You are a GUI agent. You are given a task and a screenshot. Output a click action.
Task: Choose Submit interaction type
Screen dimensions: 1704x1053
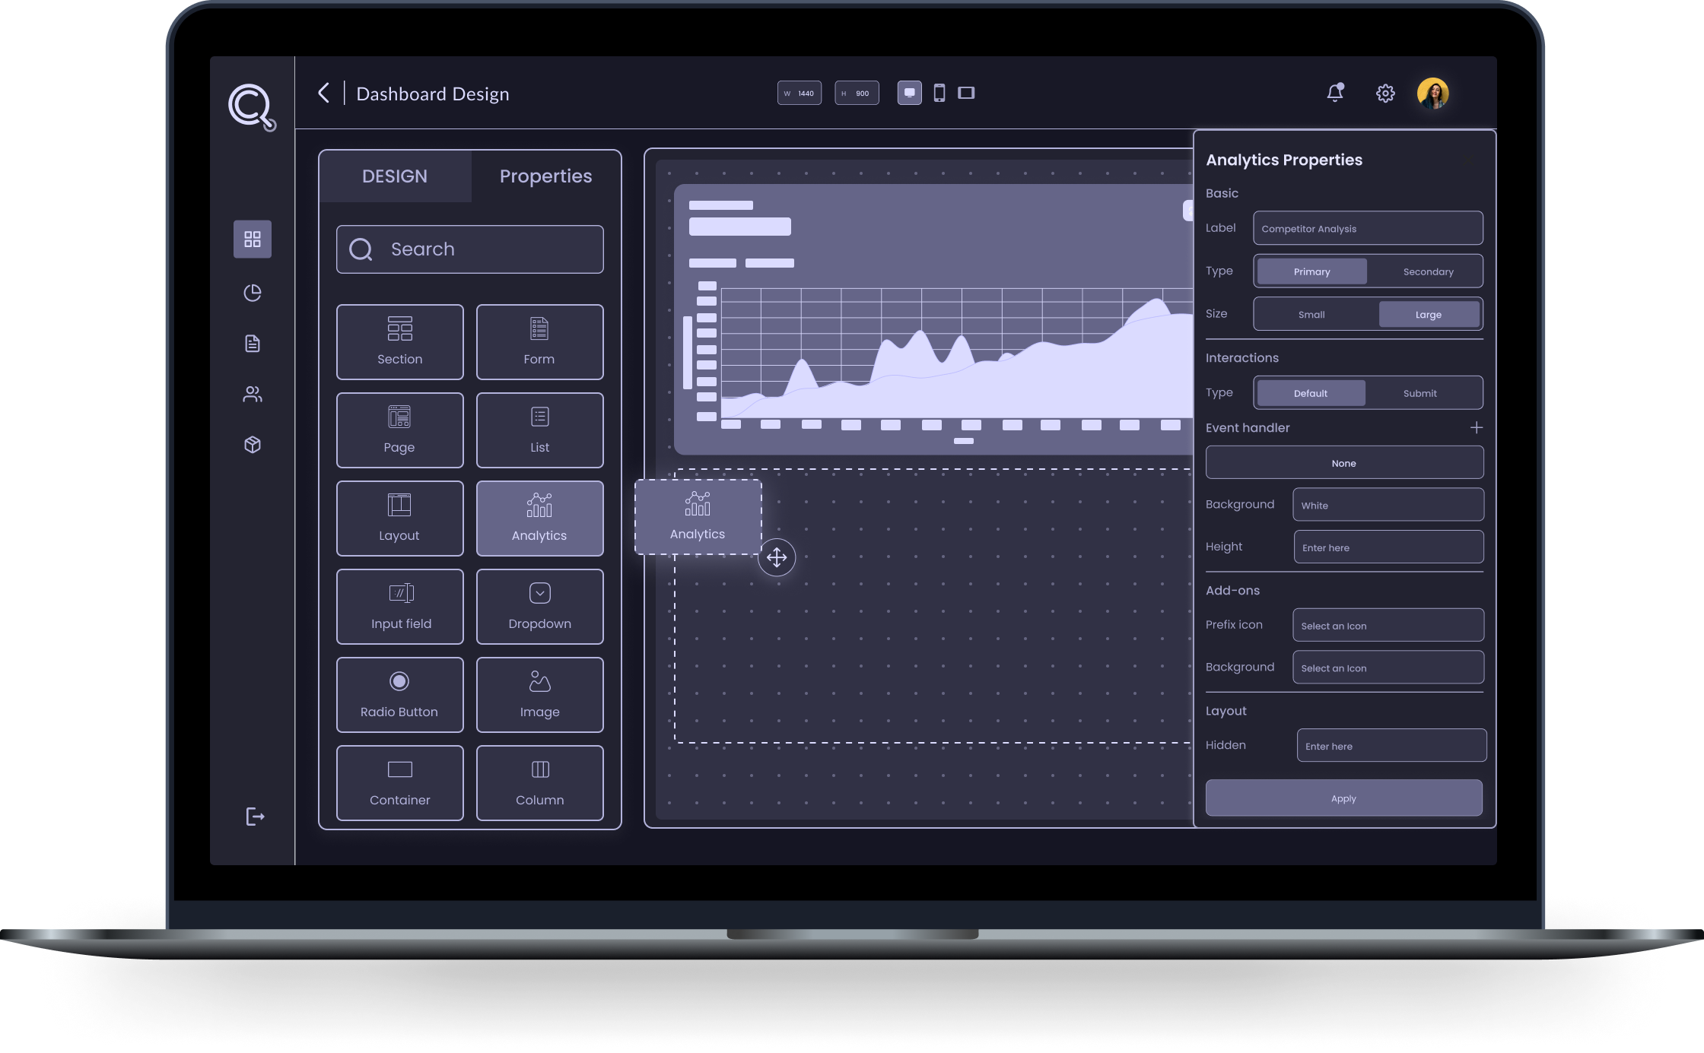(x=1419, y=393)
